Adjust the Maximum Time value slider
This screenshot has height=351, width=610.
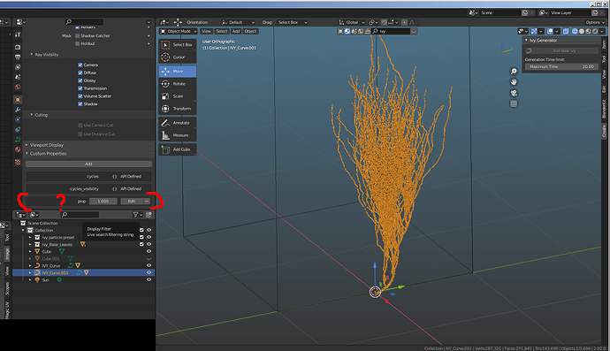tap(561, 67)
